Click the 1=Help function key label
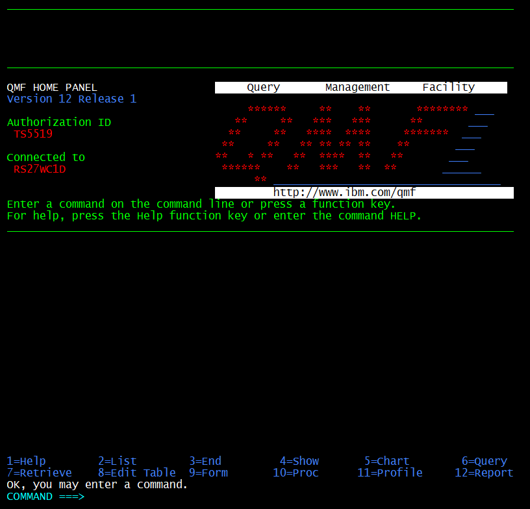 (27, 461)
